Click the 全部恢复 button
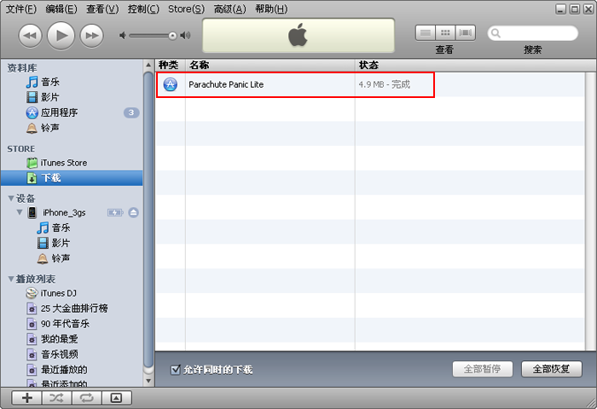This screenshot has height=409, width=597. [551, 369]
